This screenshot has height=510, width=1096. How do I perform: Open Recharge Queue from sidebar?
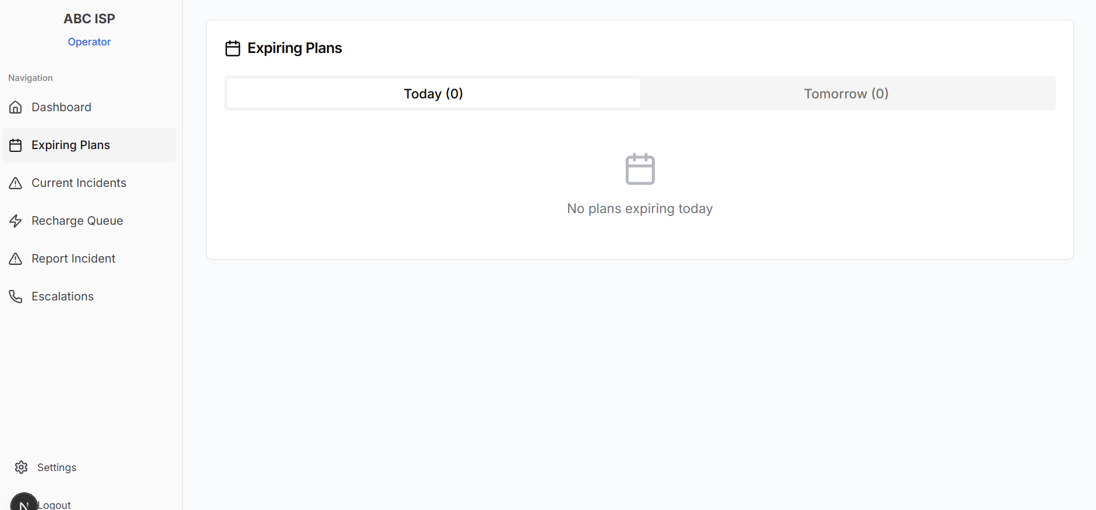pos(77,221)
